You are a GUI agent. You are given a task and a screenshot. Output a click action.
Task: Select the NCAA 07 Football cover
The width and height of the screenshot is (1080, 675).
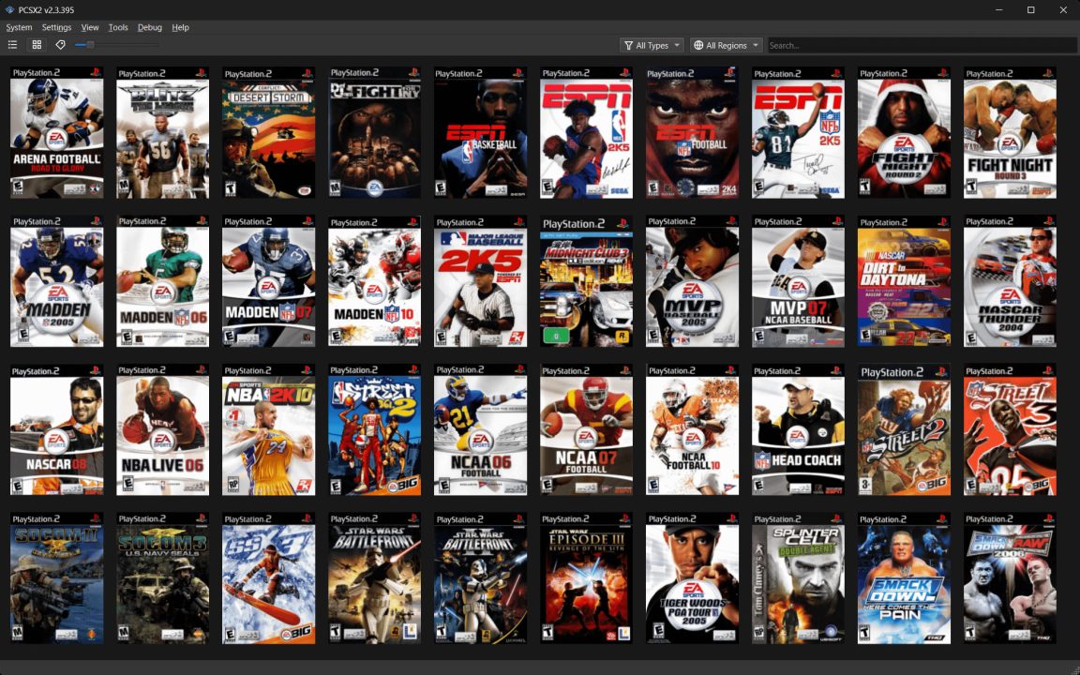coord(586,429)
